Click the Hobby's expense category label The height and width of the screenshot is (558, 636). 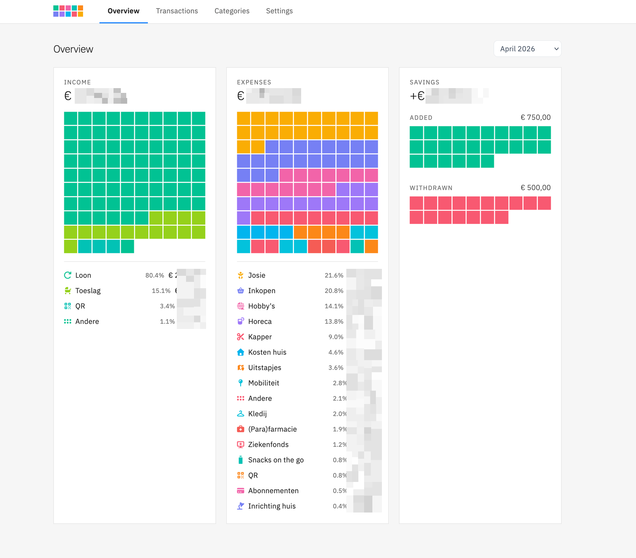click(x=261, y=306)
